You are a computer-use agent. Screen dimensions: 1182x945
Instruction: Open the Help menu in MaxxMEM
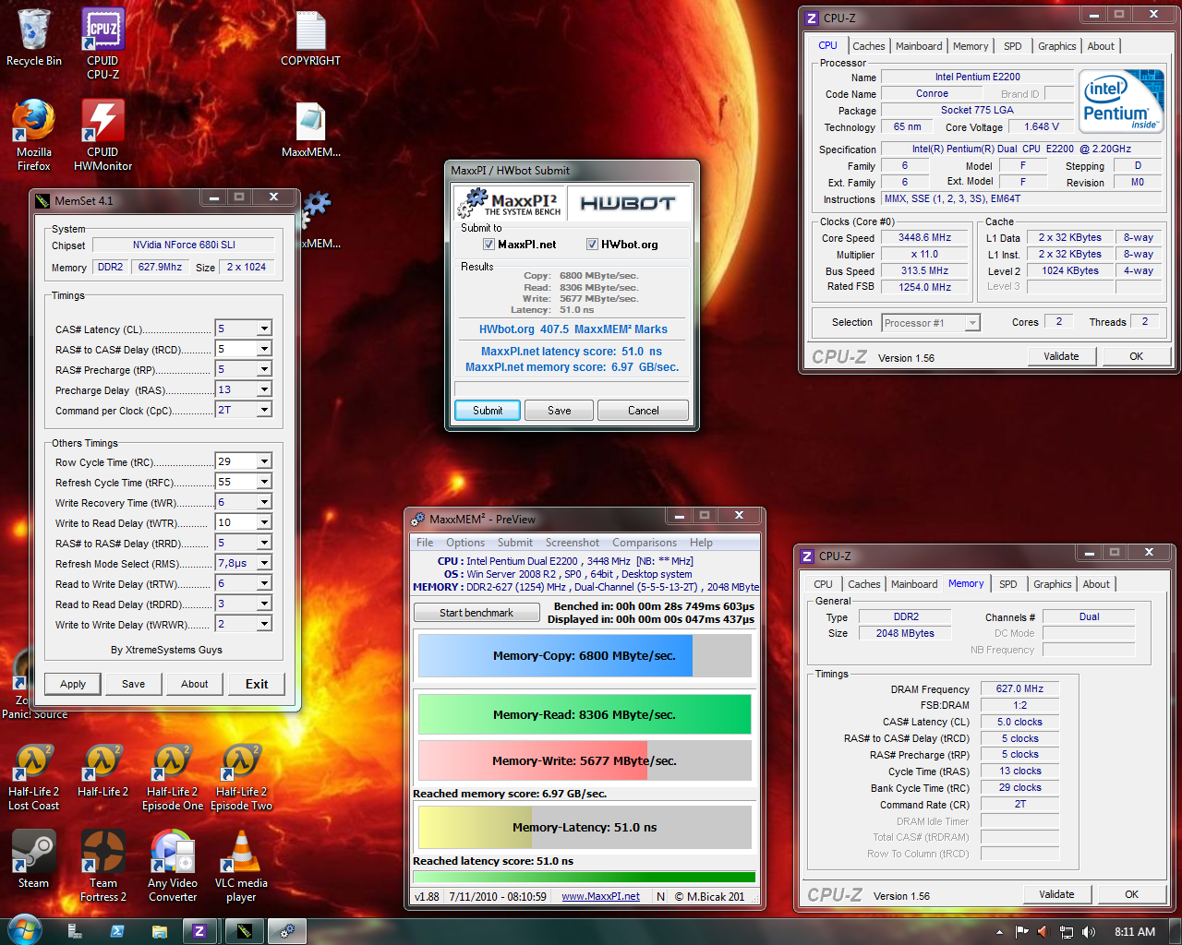coord(701,543)
